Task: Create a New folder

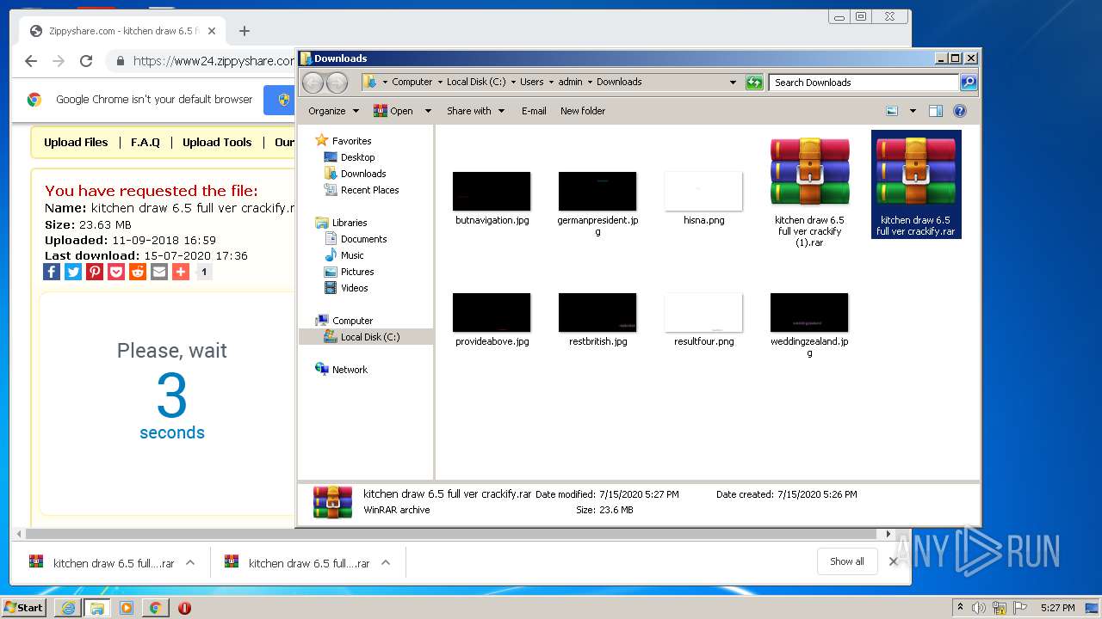Action: (583, 111)
